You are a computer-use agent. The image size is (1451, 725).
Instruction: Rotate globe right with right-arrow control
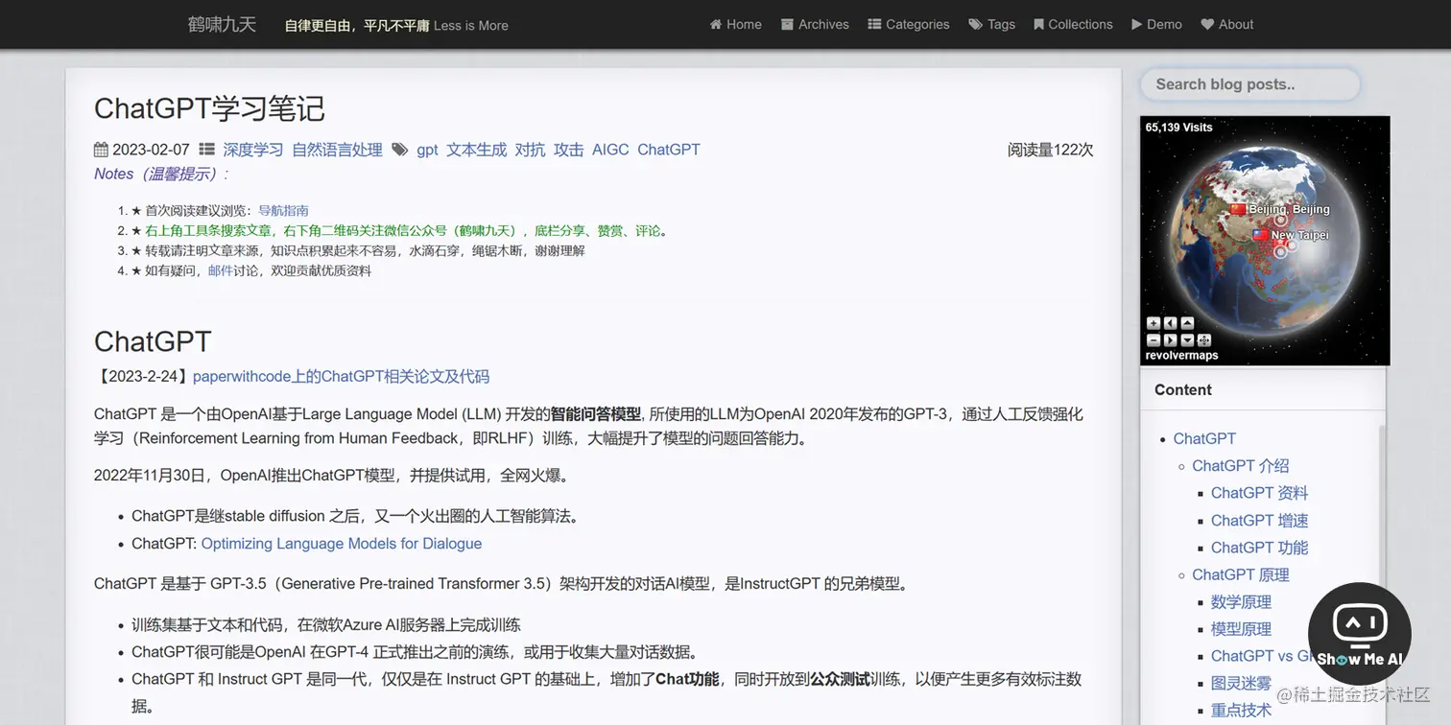1171,340
